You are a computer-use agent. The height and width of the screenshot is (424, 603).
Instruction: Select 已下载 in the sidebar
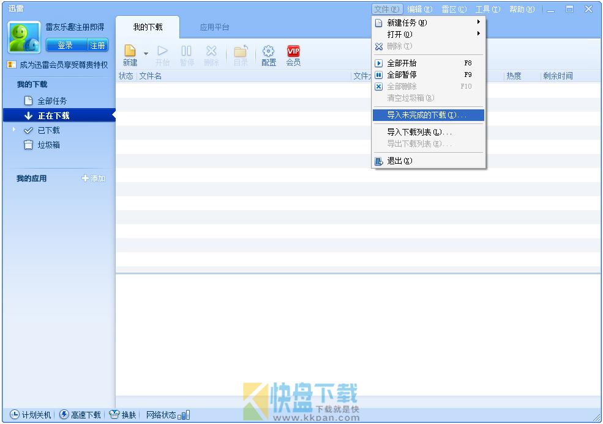pyautogui.click(x=49, y=131)
